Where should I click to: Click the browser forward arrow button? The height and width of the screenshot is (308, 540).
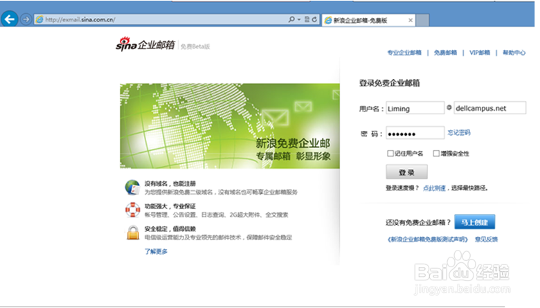point(26,19)
